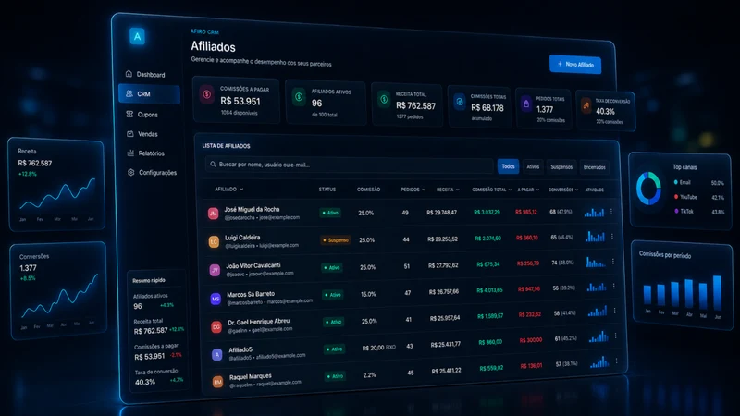This screenshot has height=416, width=740.
Task: Click the Receita line chart card
Action: click(56, 185)
